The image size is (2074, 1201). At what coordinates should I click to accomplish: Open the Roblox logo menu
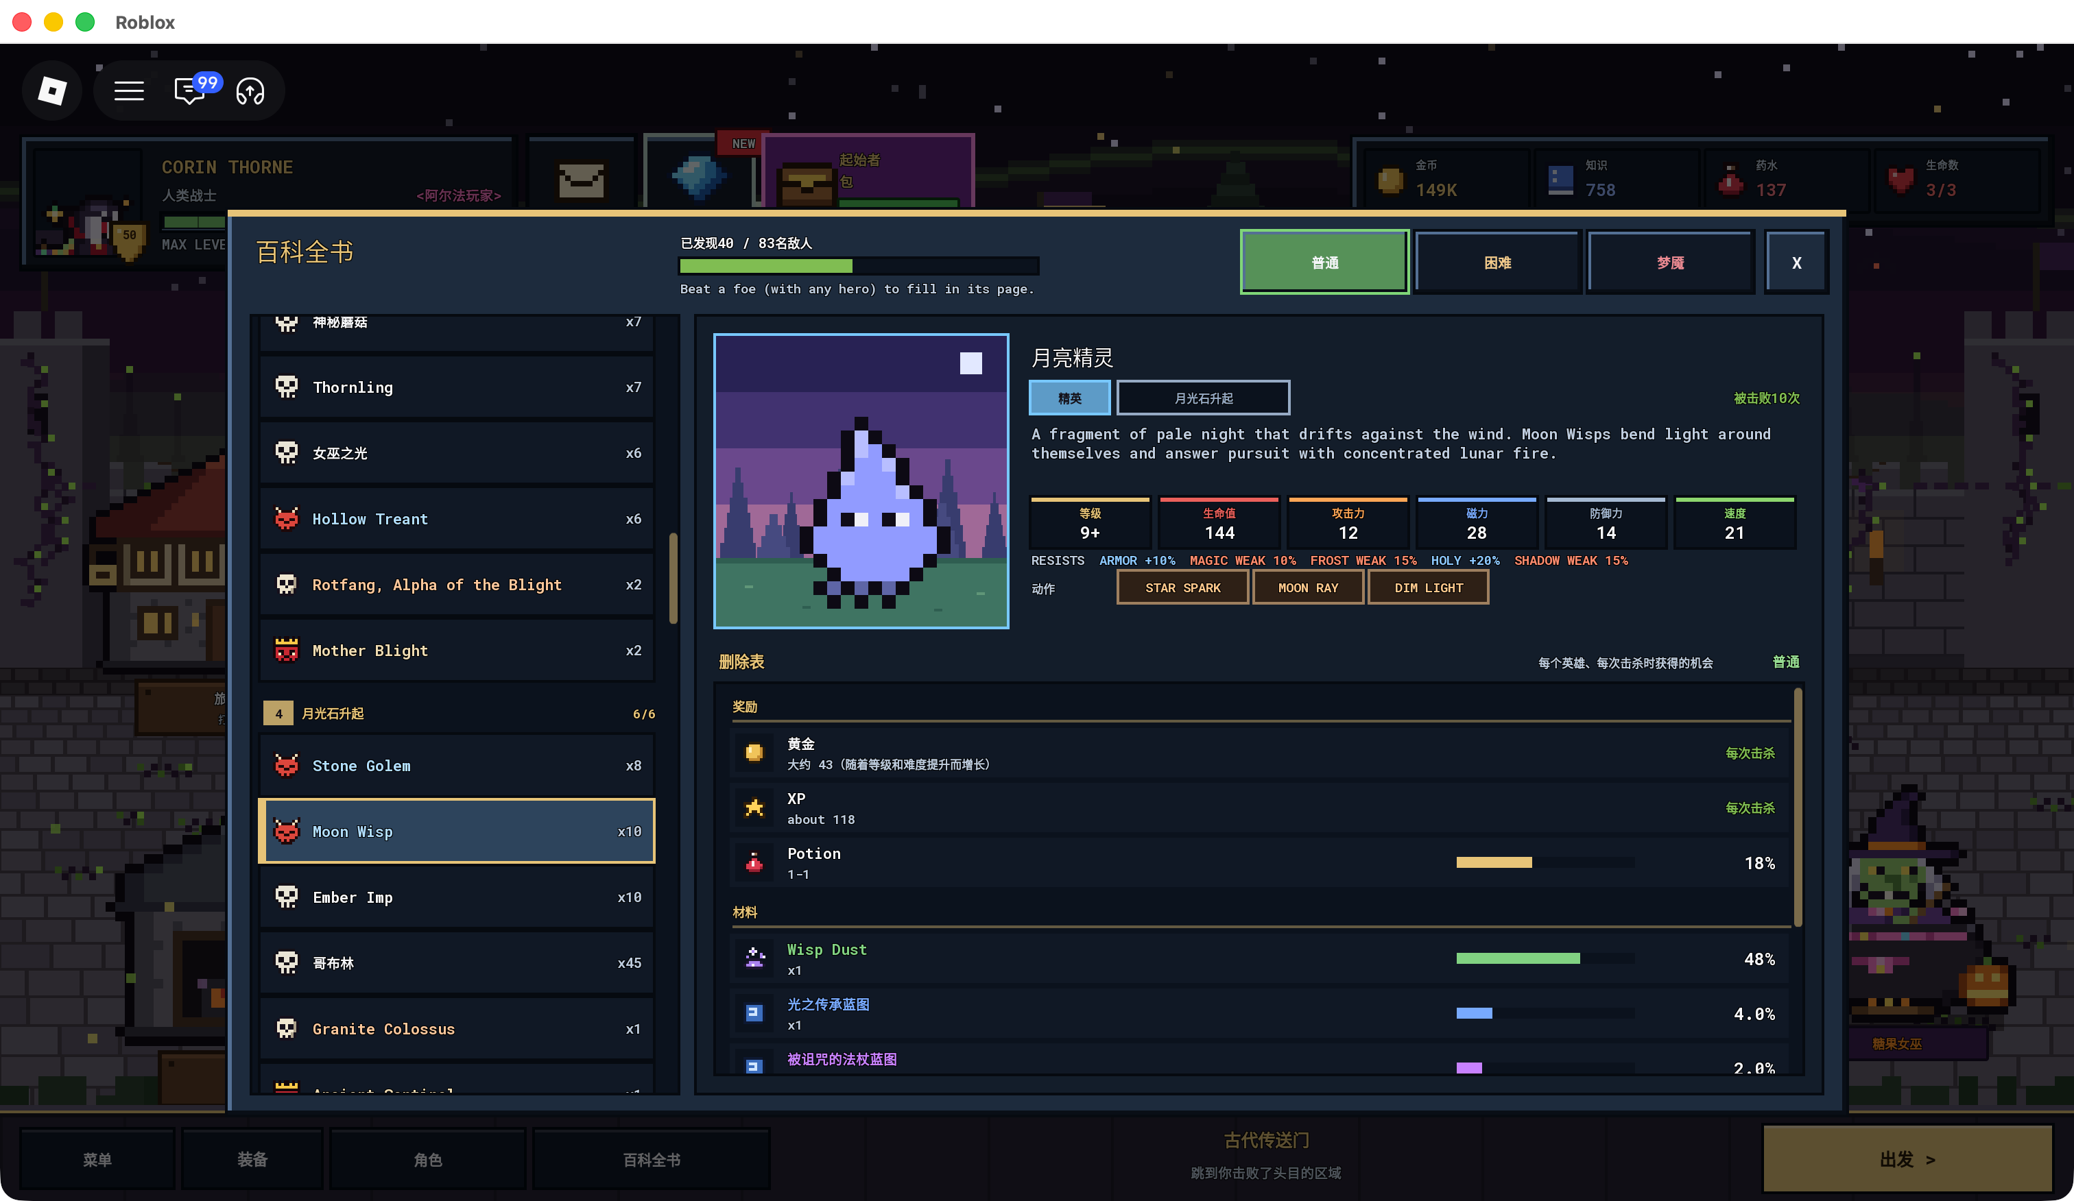[x=53, y=90]
